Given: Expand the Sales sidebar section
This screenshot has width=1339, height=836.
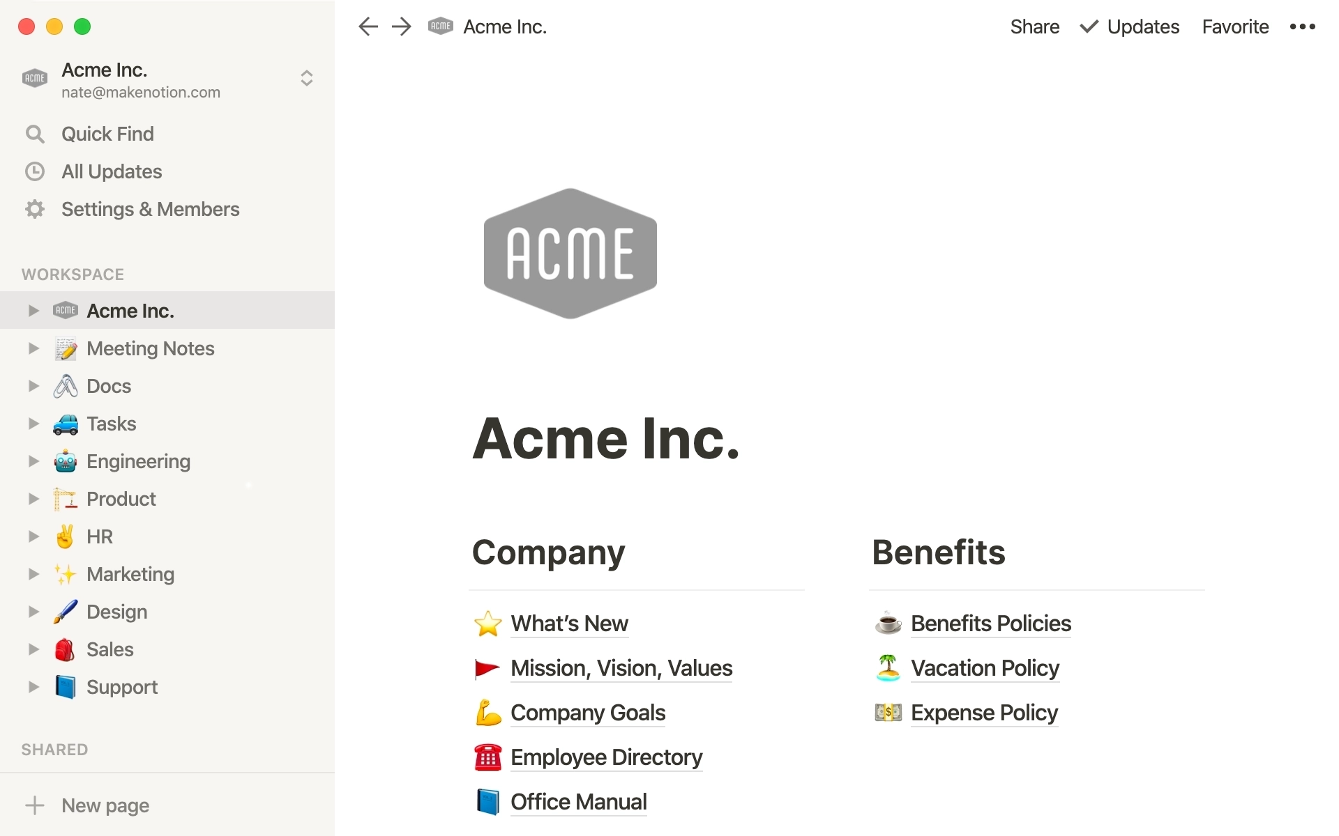Looking at the screenshot, I should (33, 649).
